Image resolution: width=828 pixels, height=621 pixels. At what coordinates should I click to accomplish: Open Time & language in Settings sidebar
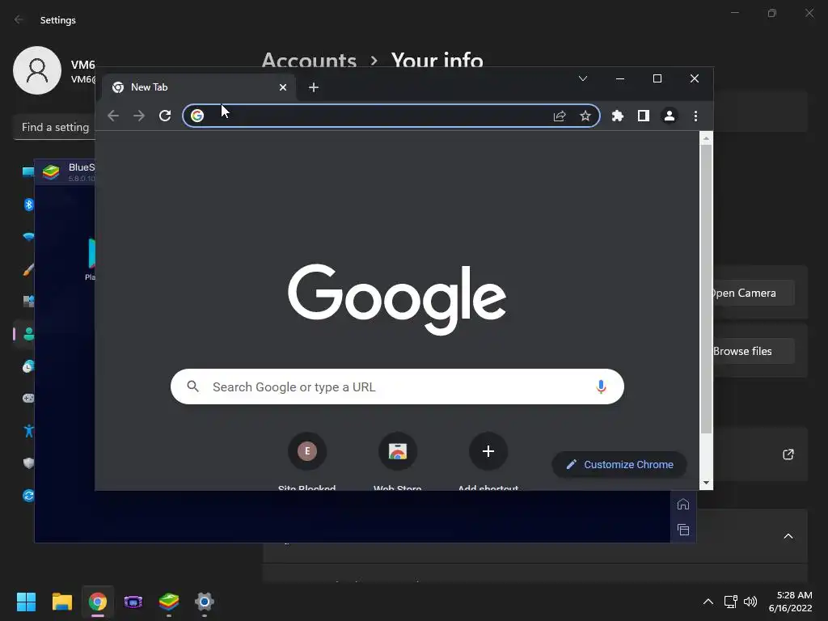(29, 366)
